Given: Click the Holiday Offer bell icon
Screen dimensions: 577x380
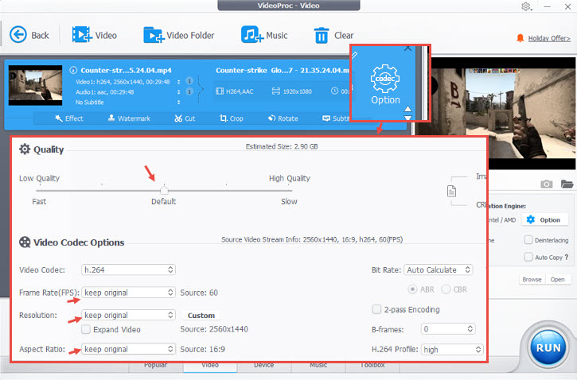Looking at the screenshot, I should click(x=520, y=38).
